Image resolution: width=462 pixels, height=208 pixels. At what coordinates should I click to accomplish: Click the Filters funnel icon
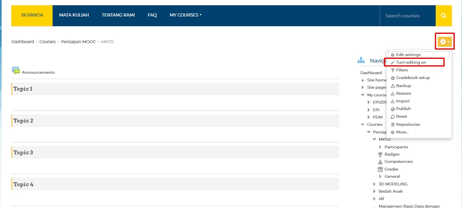click(392, 70)
